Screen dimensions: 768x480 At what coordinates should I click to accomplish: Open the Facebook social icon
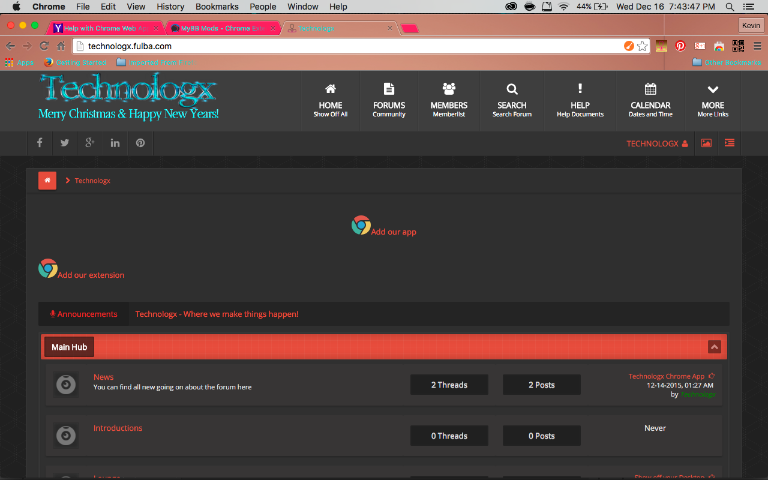click(40, 143)
